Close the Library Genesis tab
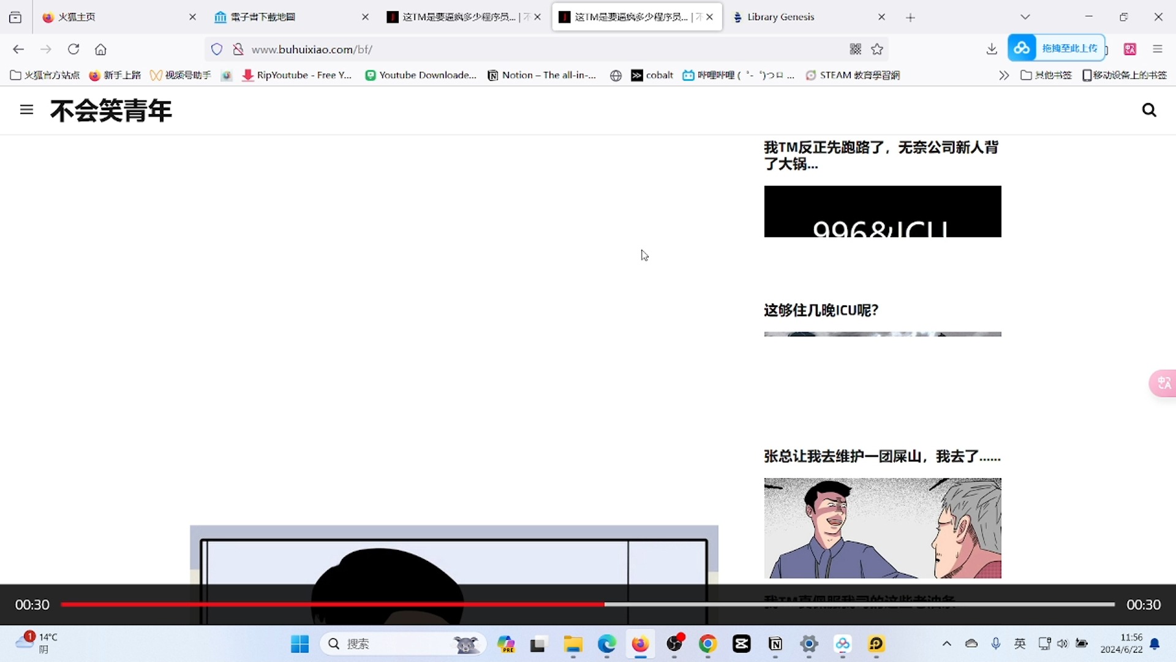This screenshot has width=1176, height=662. pyautogui.click(x=881, y=17)
